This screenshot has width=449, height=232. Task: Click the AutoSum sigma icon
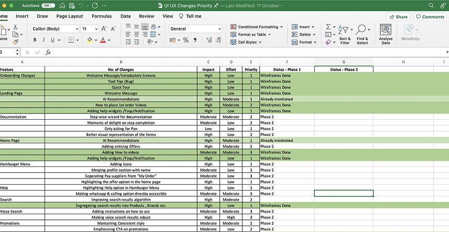pos(328,27)
